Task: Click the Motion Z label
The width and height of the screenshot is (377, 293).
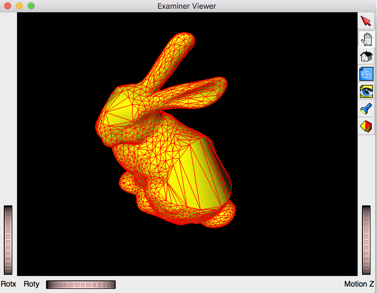Action: tap(359, 284)
